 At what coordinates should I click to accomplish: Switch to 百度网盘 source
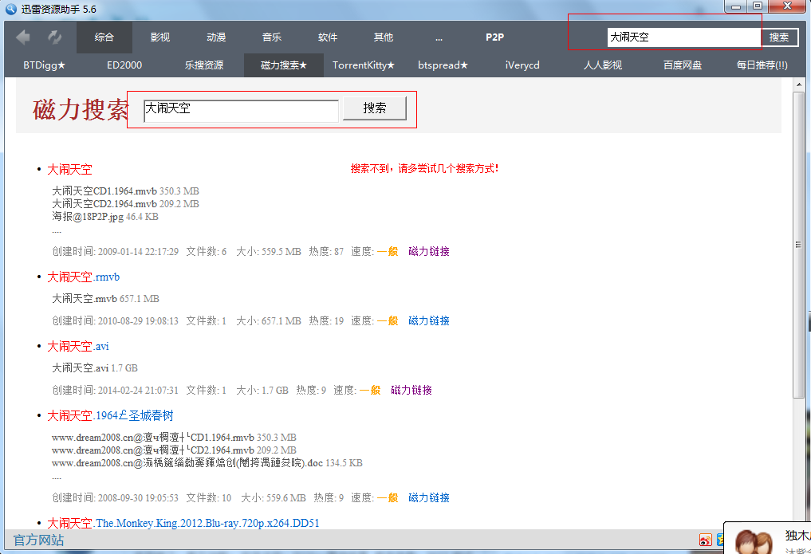[x=682, y=65]
